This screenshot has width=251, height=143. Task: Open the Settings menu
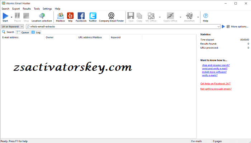pos(47,9)
